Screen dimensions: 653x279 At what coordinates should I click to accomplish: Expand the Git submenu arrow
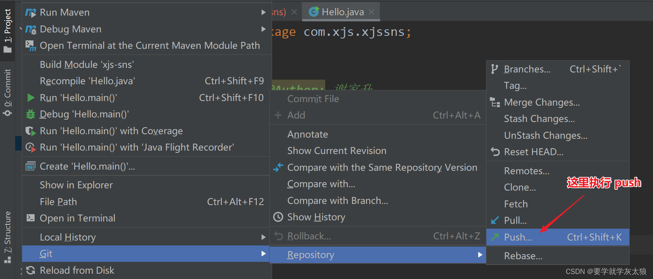click(263, 253)
